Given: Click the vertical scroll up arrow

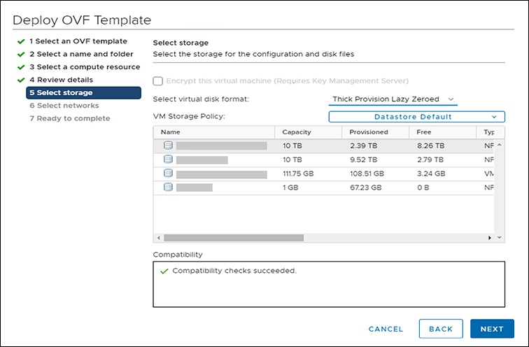Looking at the screenshot, I should click(500, 145).
